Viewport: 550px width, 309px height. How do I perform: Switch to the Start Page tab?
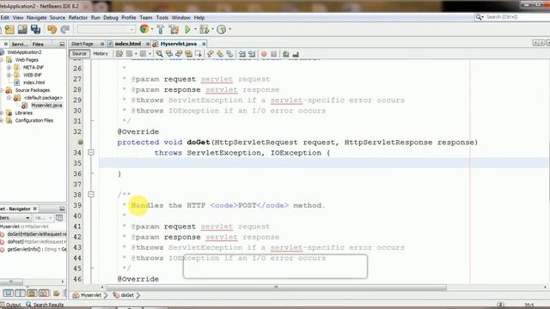(x=82, y=44)
